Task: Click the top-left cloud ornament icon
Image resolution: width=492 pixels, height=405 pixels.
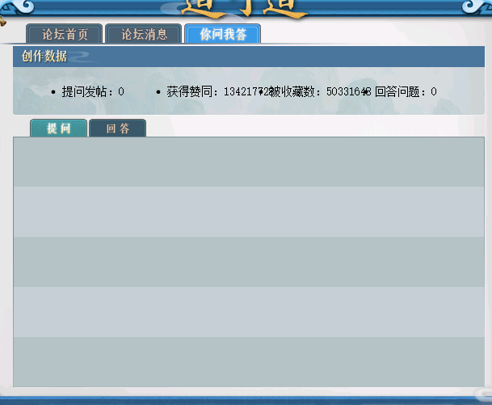Action: pyautogui.click(x=16, y=7)
